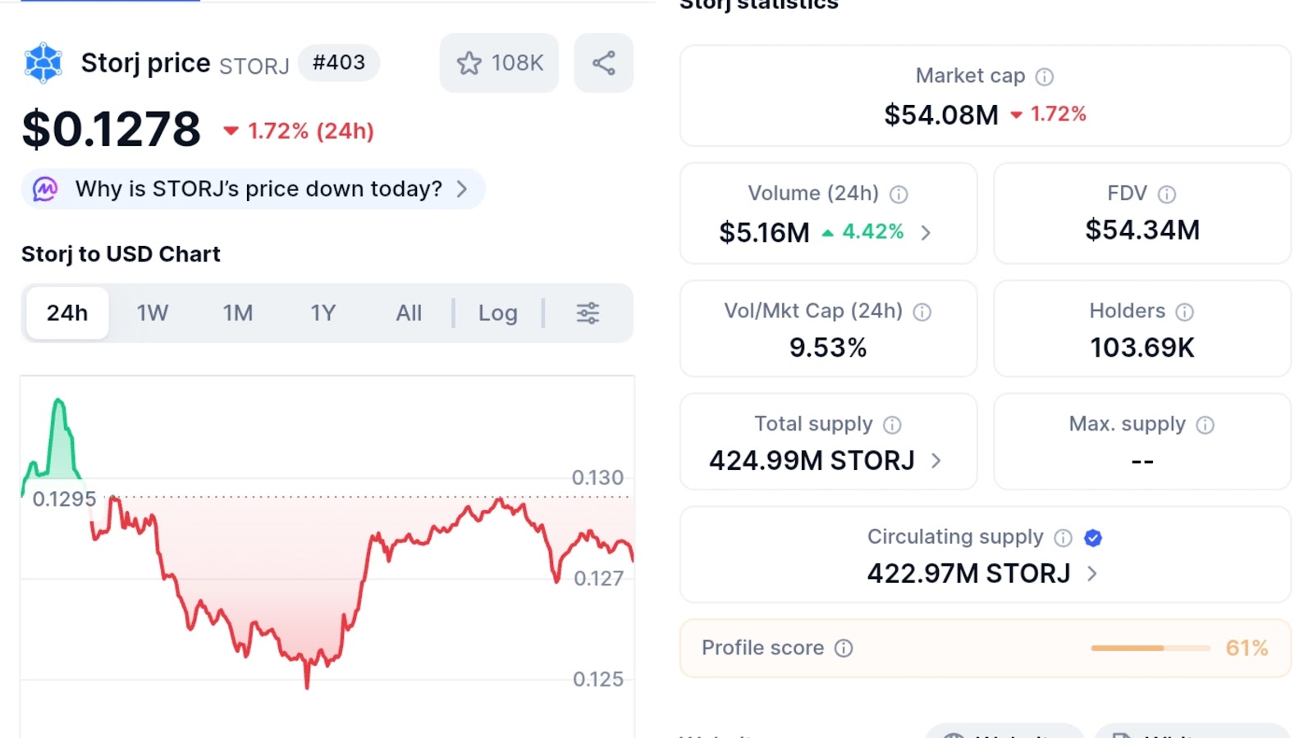Click the info icon beside Holders
1313x738 pixels.
coord(1184,312)
